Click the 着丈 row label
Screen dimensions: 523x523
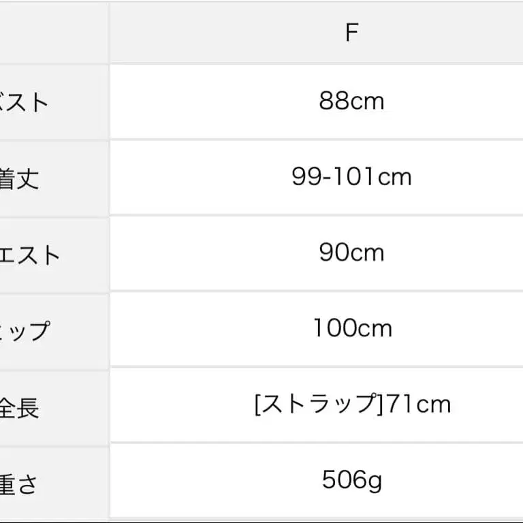(x=19, y=179)
